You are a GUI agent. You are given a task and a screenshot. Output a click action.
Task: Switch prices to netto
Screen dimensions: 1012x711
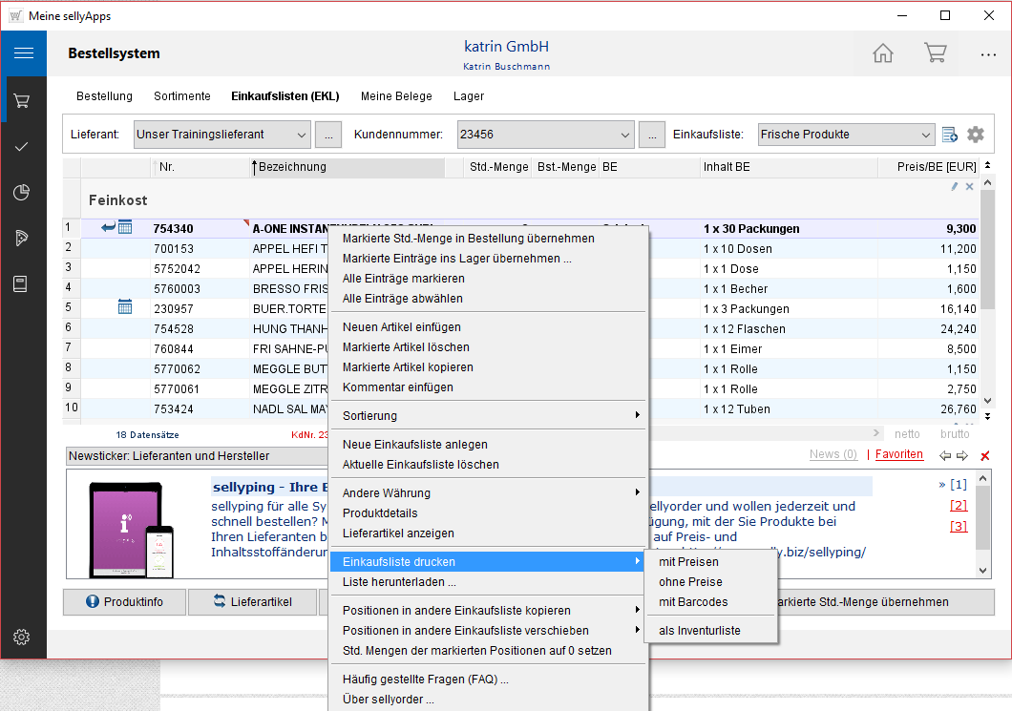[907, 434]
